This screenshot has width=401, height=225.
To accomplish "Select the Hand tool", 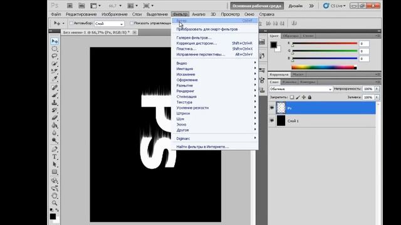I will click(x=55, y=196).
